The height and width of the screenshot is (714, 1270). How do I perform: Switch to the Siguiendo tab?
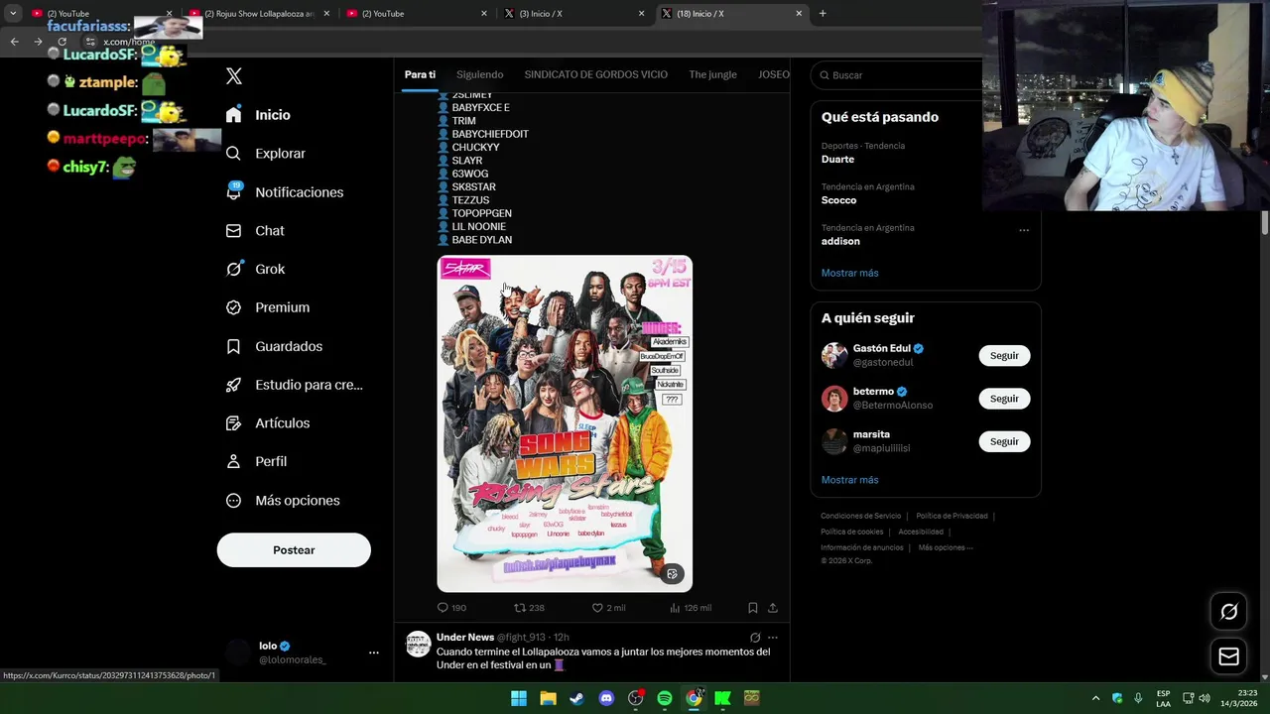pos(479,74)
